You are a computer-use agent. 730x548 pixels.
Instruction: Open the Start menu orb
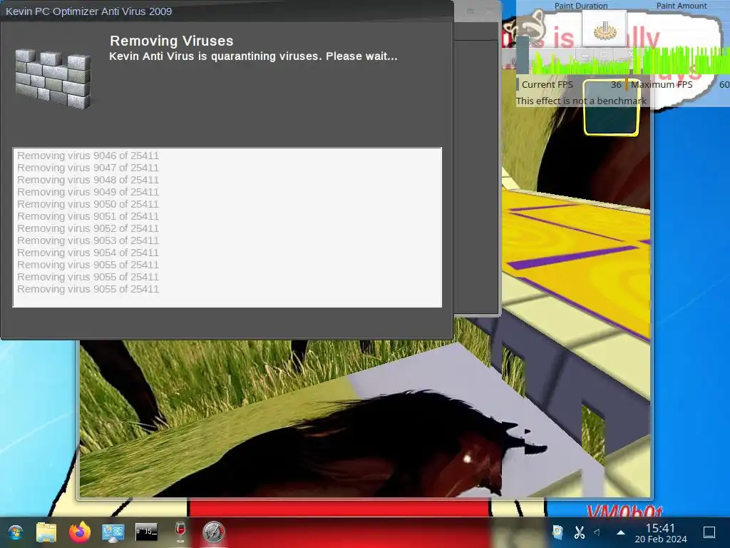[16, 532]
